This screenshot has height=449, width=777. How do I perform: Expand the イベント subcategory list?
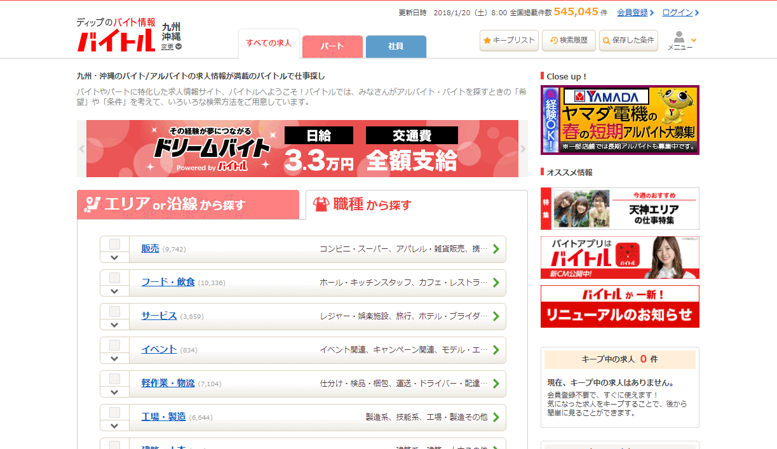tap(114, 358)
